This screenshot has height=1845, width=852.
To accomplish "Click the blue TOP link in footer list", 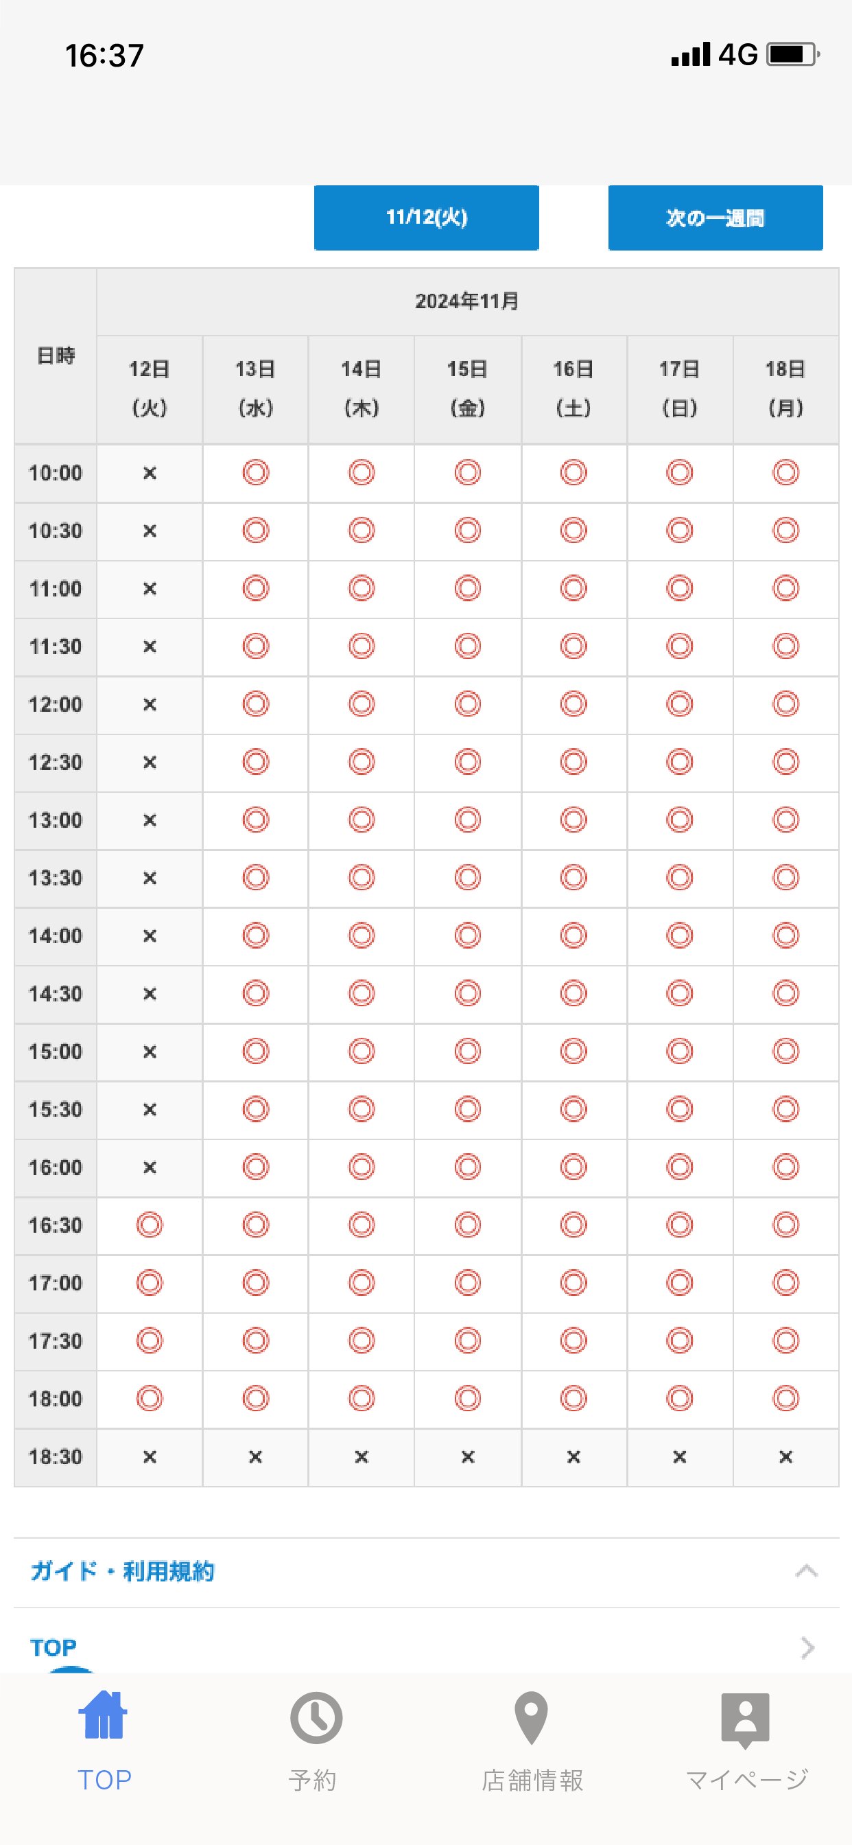I will 53,1647.
